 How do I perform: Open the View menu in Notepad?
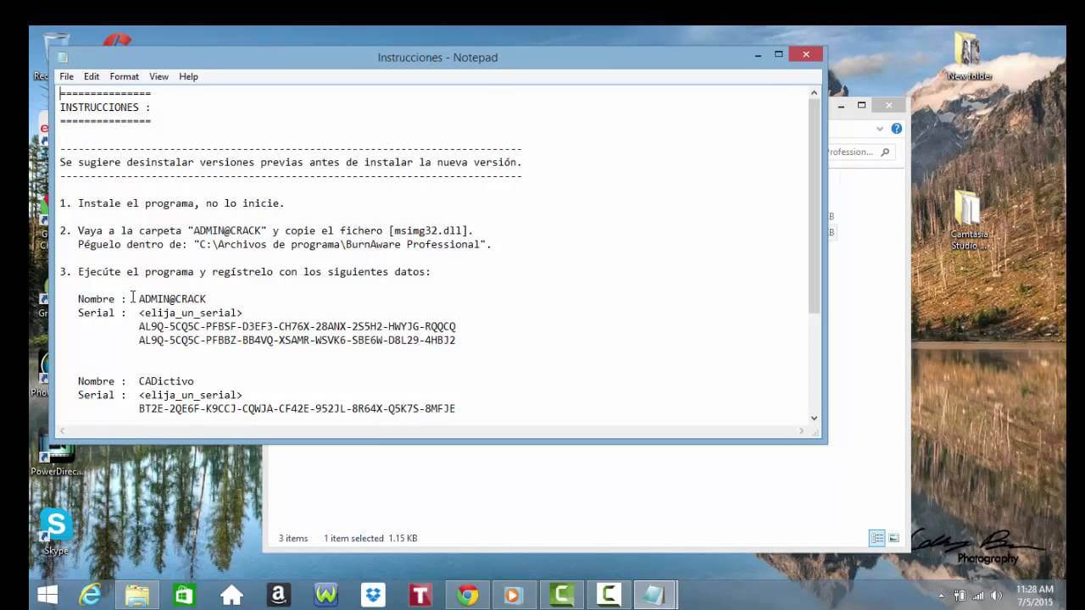point(159,76)
